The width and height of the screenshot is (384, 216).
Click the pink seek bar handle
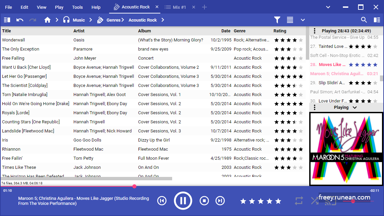pos(134,186)
